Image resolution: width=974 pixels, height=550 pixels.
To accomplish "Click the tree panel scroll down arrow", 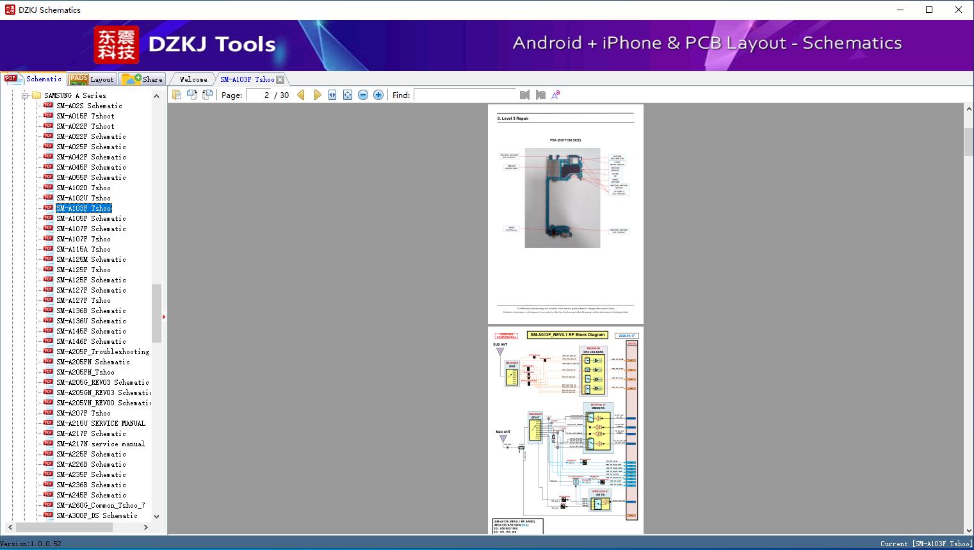I will [156, 516].
